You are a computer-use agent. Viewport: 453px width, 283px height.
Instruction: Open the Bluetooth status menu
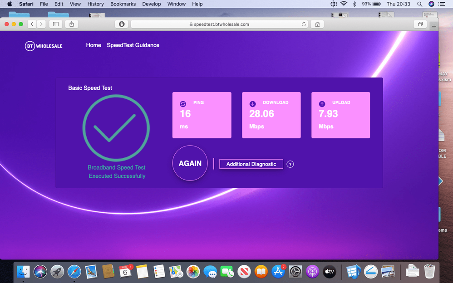point(354,4)
